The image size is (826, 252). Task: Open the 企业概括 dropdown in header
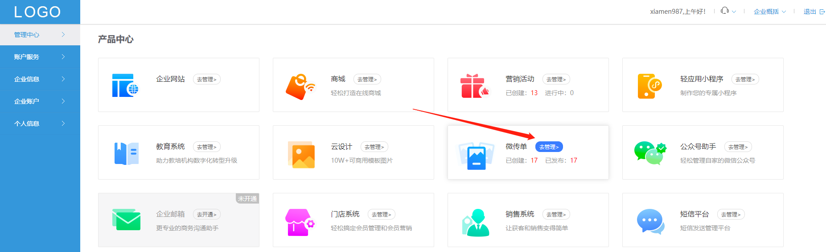point(769,12)
